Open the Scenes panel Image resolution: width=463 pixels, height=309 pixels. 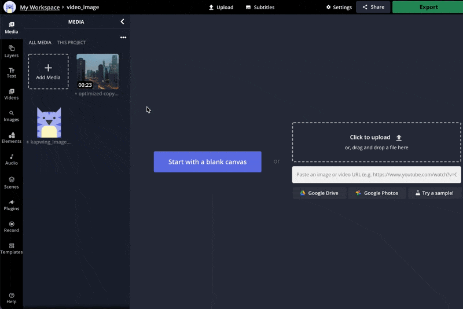click(11, 182)
